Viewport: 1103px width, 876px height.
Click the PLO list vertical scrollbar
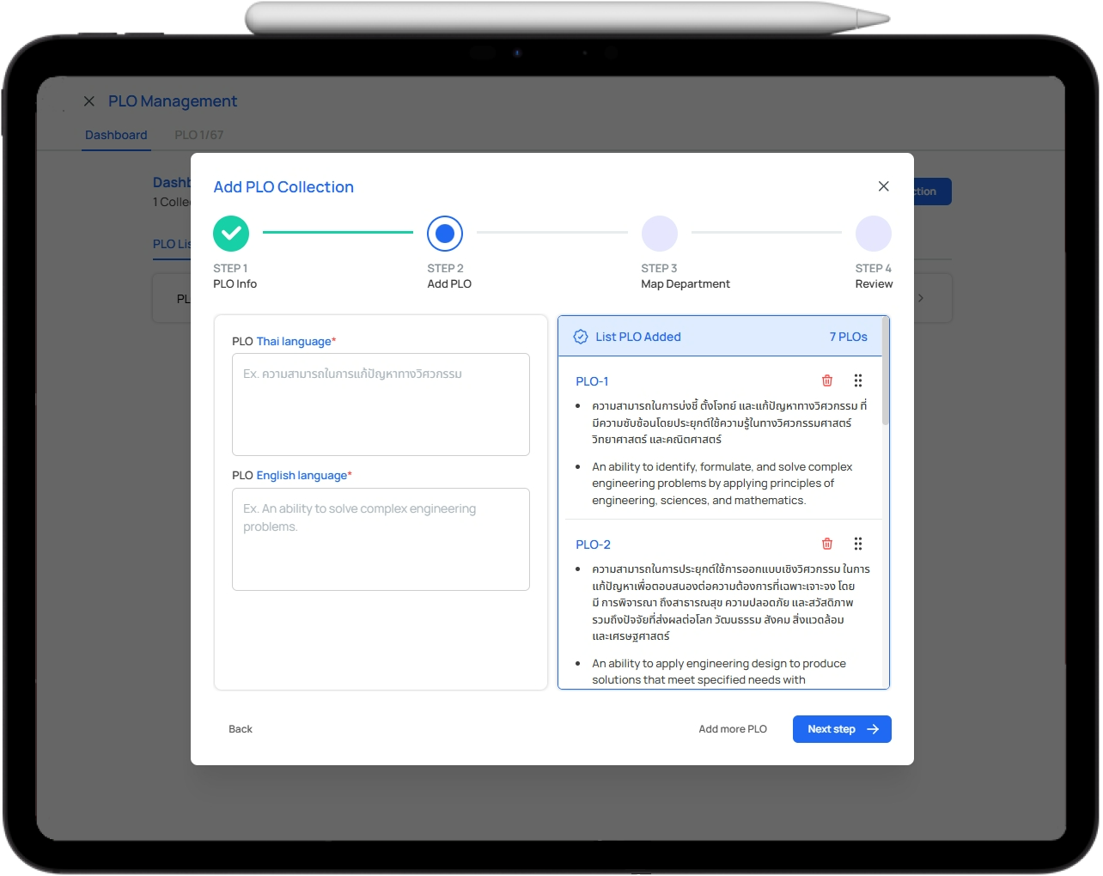pyautogui.click(x=885, y=378)
